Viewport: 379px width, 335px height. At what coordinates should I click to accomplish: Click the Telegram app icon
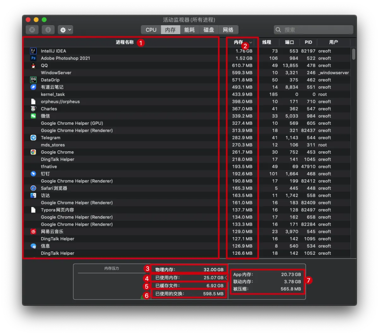tap(33, 138)
